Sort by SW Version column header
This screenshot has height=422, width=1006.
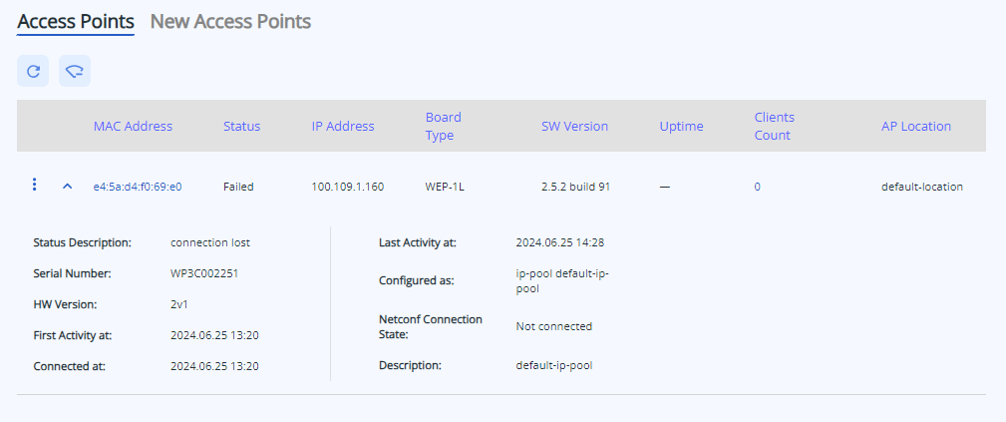tap(574, 126)
